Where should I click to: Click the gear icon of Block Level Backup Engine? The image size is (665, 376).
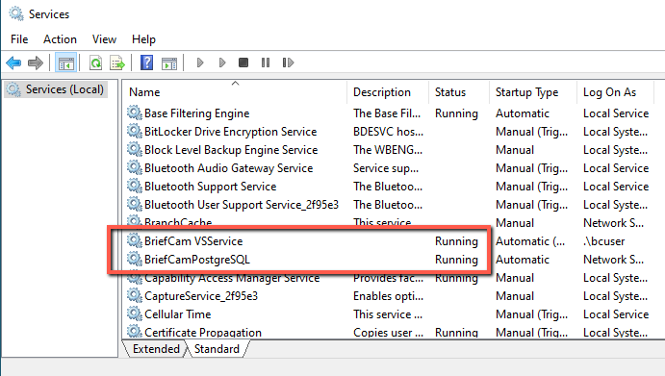(x=135, y=149)
